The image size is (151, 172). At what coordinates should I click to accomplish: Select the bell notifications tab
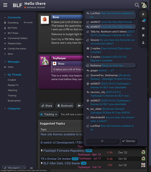(143, 14)
